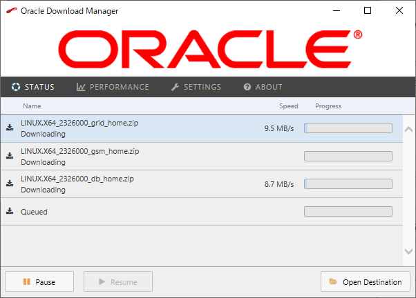Click the Progress column header
Image resolution: width=416 pixels, height=298 pixels.
tap(328, 106)
